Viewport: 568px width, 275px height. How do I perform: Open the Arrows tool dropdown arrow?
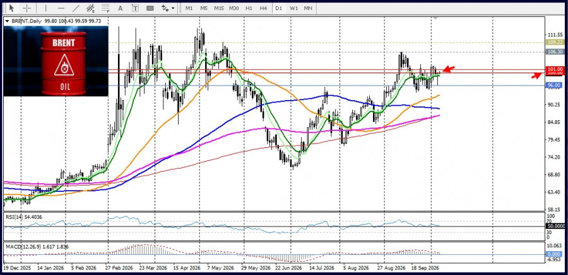click(173, 8)
